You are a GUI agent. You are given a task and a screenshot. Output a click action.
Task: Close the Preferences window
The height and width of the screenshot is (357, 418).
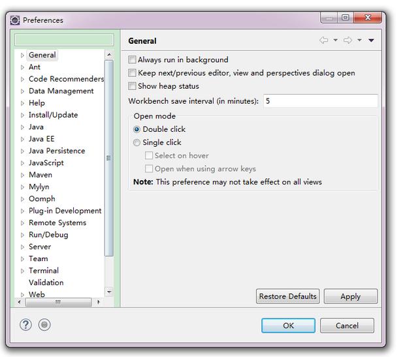(368, 18)
